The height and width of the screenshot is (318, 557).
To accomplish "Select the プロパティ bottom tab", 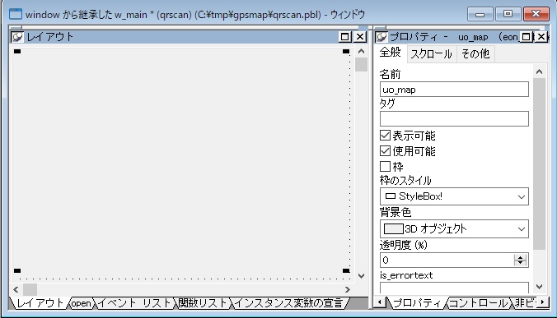I will pos(417,303).
